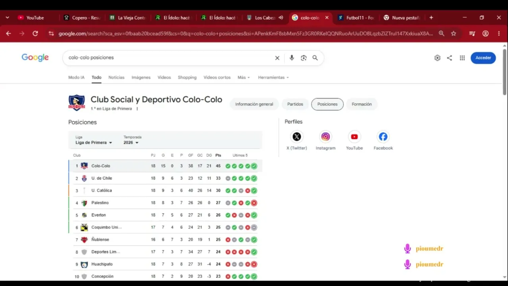
Task: Click the Pts column header
Action: coord(218,155)
